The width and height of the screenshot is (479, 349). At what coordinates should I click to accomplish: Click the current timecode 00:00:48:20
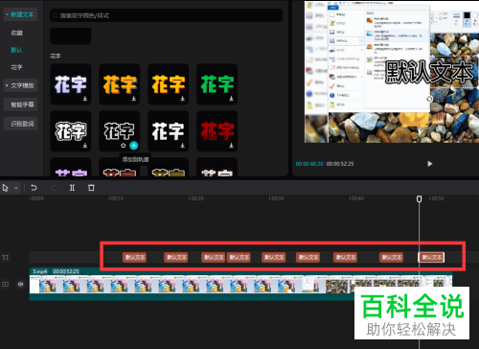coord(309,164)
